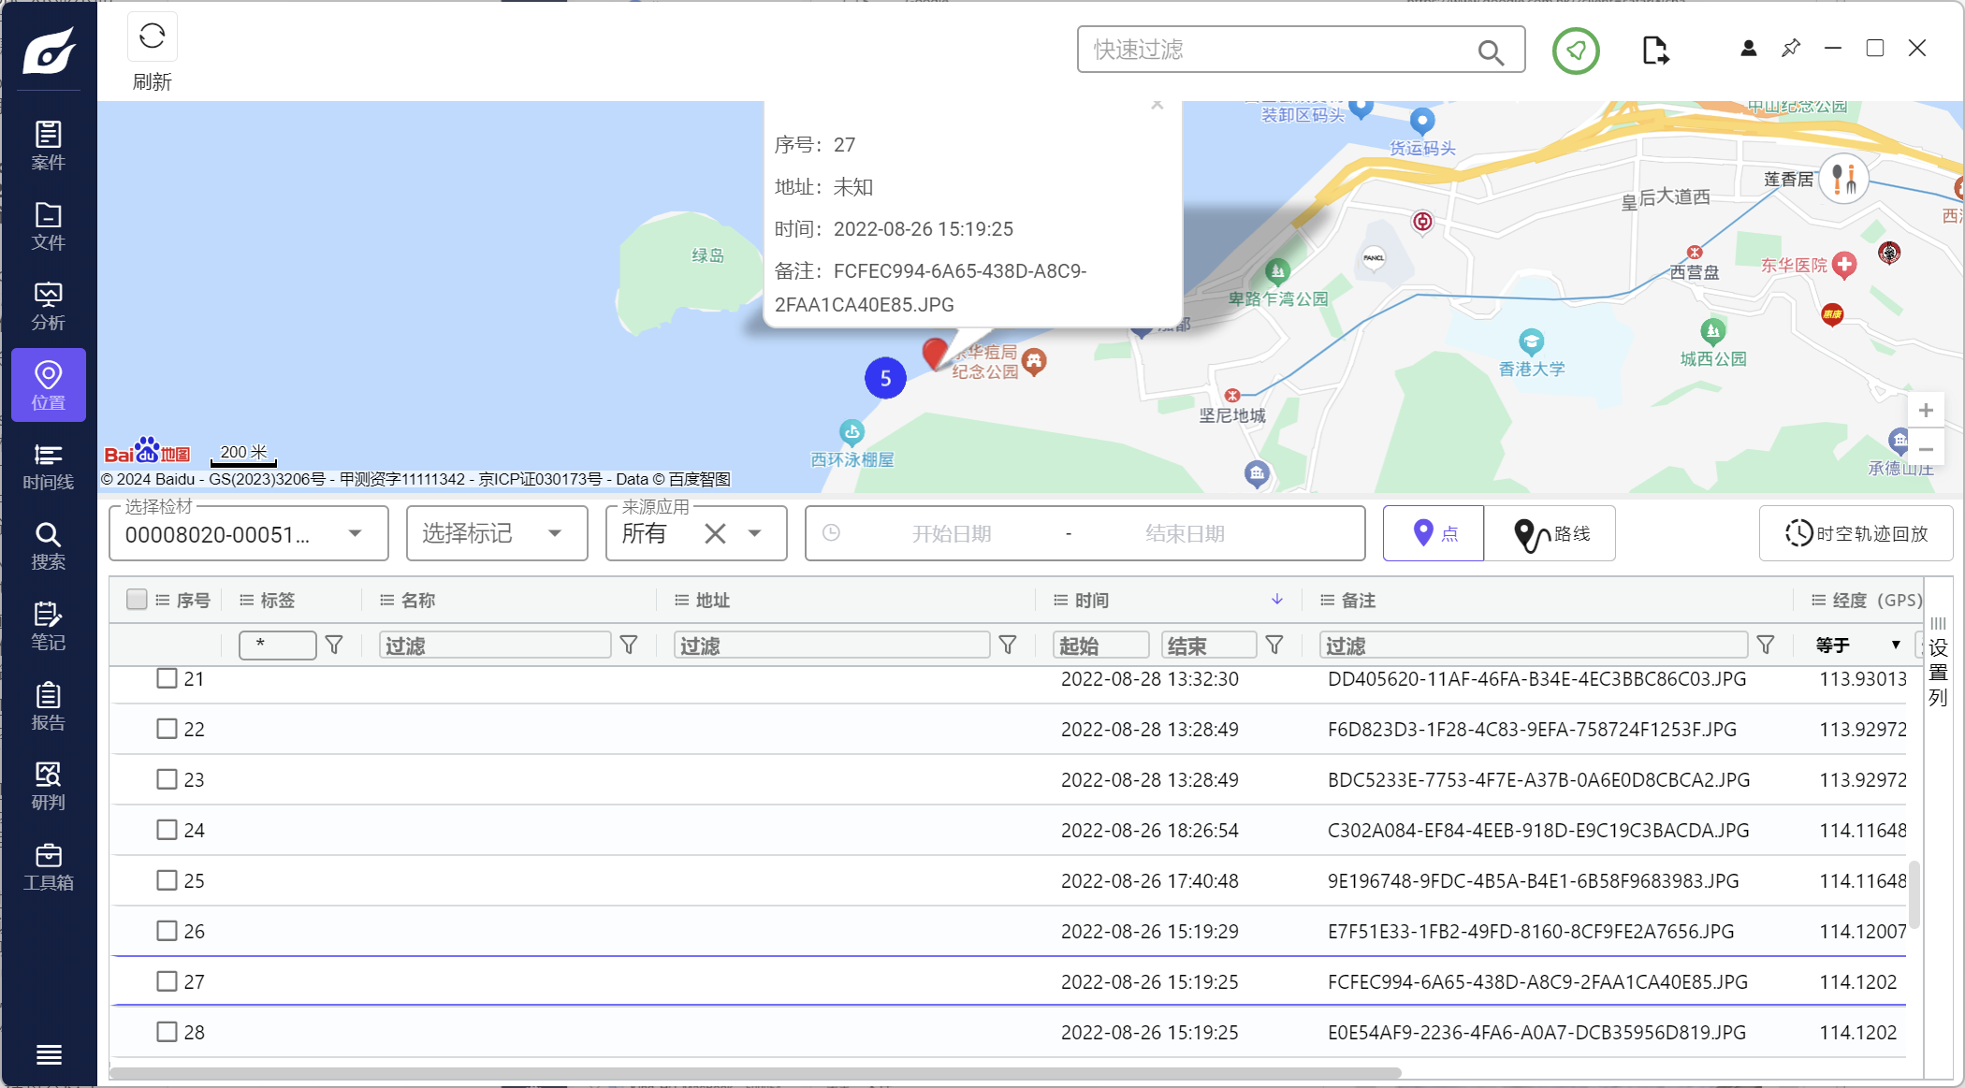Screen dimensions: 1965x1088
Task: Switch to 点 (points) view
Action: pyautogui.click(x=1434, y=533)
